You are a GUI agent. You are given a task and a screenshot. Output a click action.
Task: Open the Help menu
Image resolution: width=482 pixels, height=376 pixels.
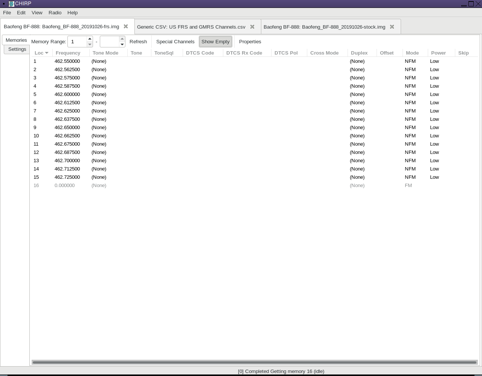click(72, 12)
